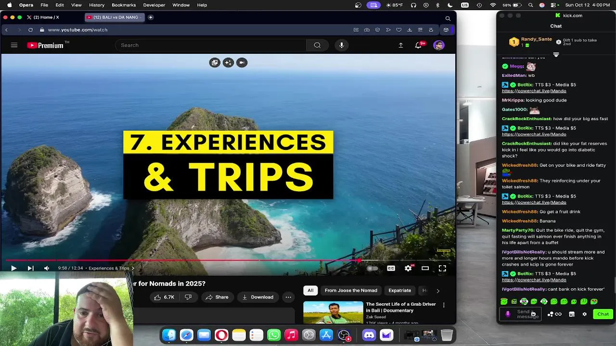Skip to next video in player
Screen dimensions: 616x346
[30, 268]
